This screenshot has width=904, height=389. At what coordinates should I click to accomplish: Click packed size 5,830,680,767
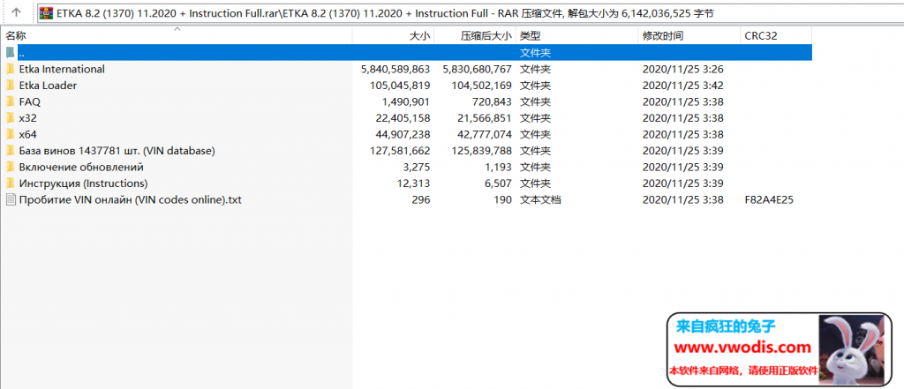click(477, 69)
